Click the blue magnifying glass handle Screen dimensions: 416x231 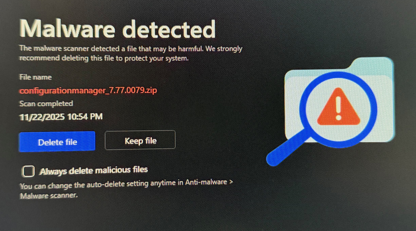click(x=286, y=148)
